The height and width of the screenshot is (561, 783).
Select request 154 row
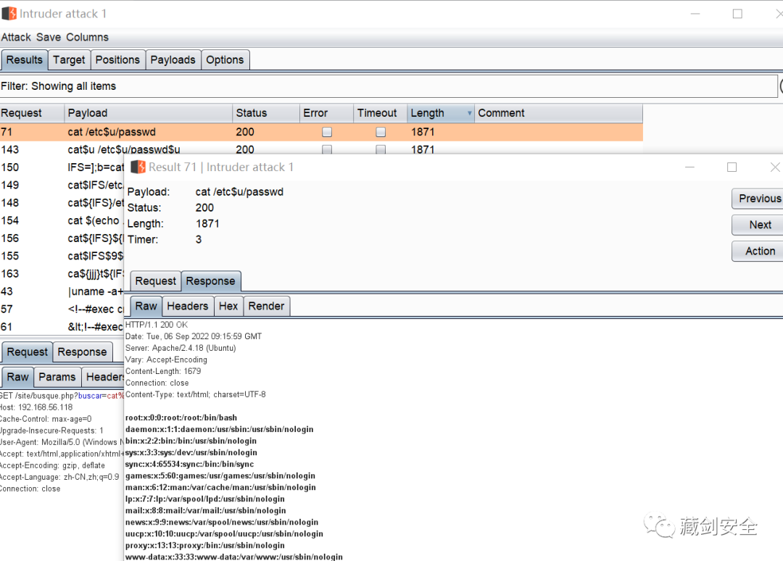(x=62, y=220)
